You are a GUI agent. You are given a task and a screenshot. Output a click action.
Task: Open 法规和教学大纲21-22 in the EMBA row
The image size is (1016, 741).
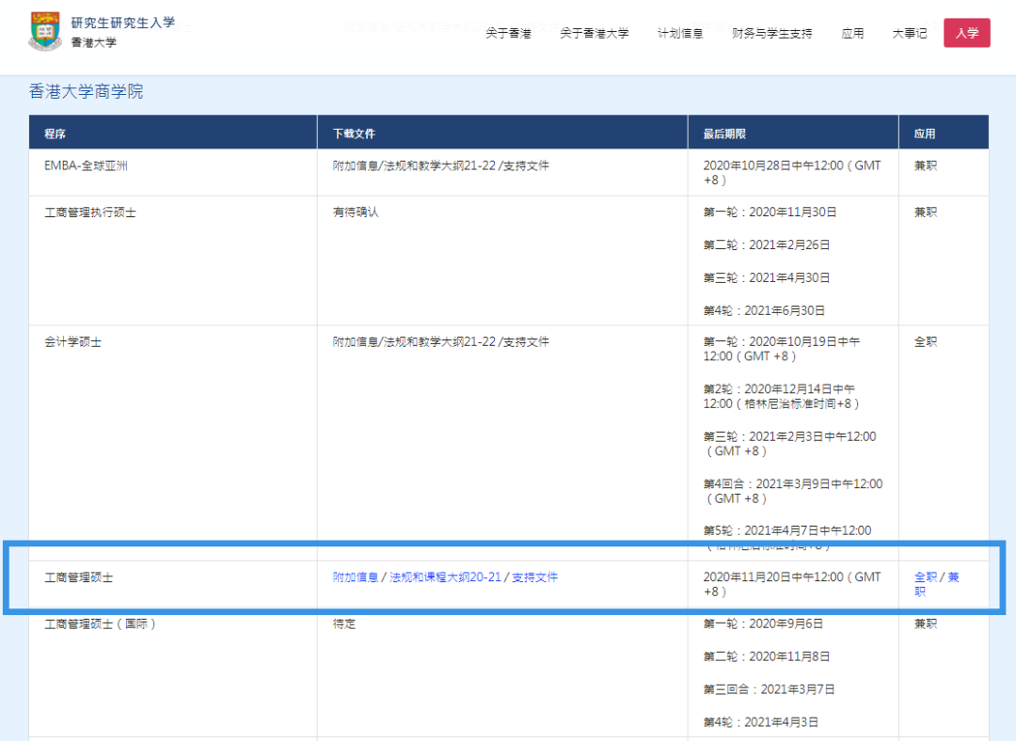pyautogui.click(x=439, y=166)
